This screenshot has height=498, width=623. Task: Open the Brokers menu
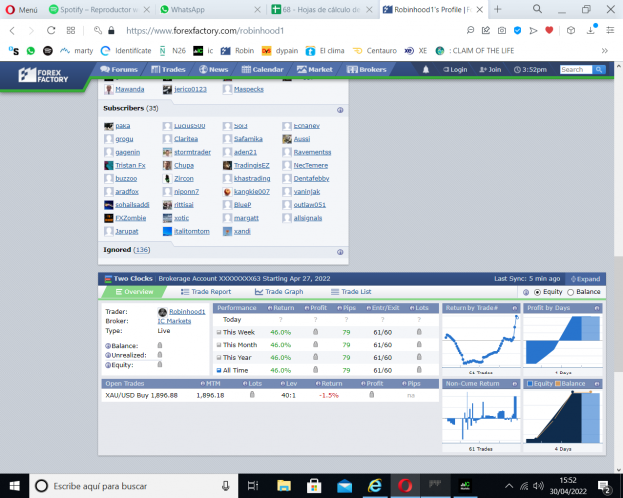tap(367, 69)
